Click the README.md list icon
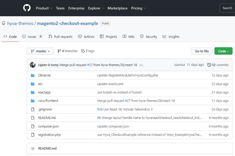 coord(32,149)
